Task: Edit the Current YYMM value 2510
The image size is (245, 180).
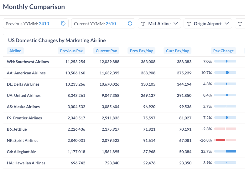Action: (111, 24)
